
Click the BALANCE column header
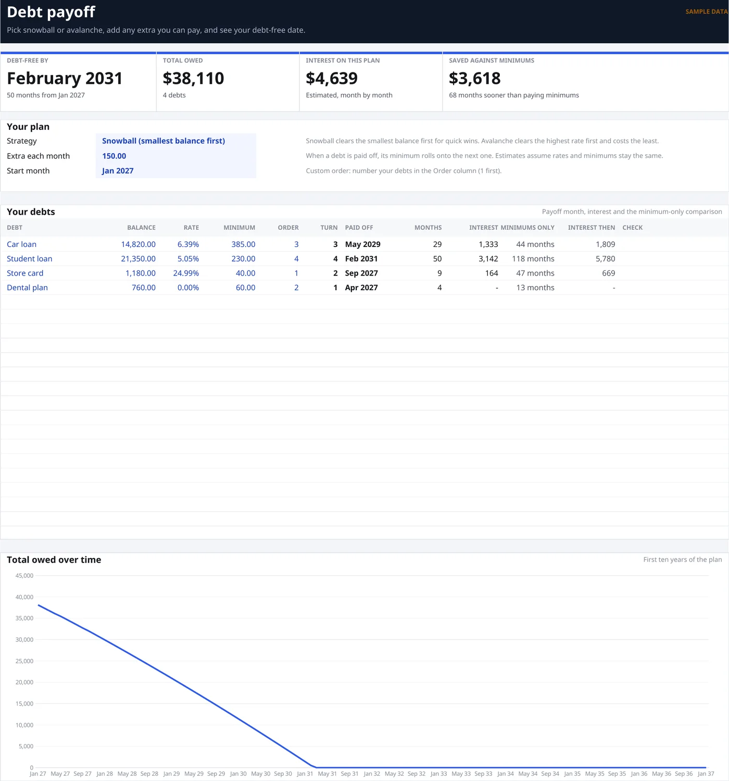click(141, 228)
